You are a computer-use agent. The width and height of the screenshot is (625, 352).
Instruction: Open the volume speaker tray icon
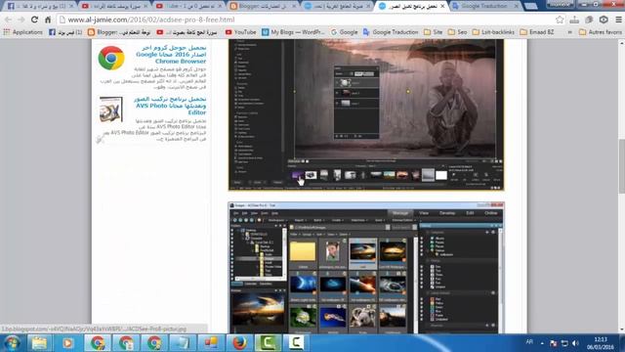(x=575, y=343)
